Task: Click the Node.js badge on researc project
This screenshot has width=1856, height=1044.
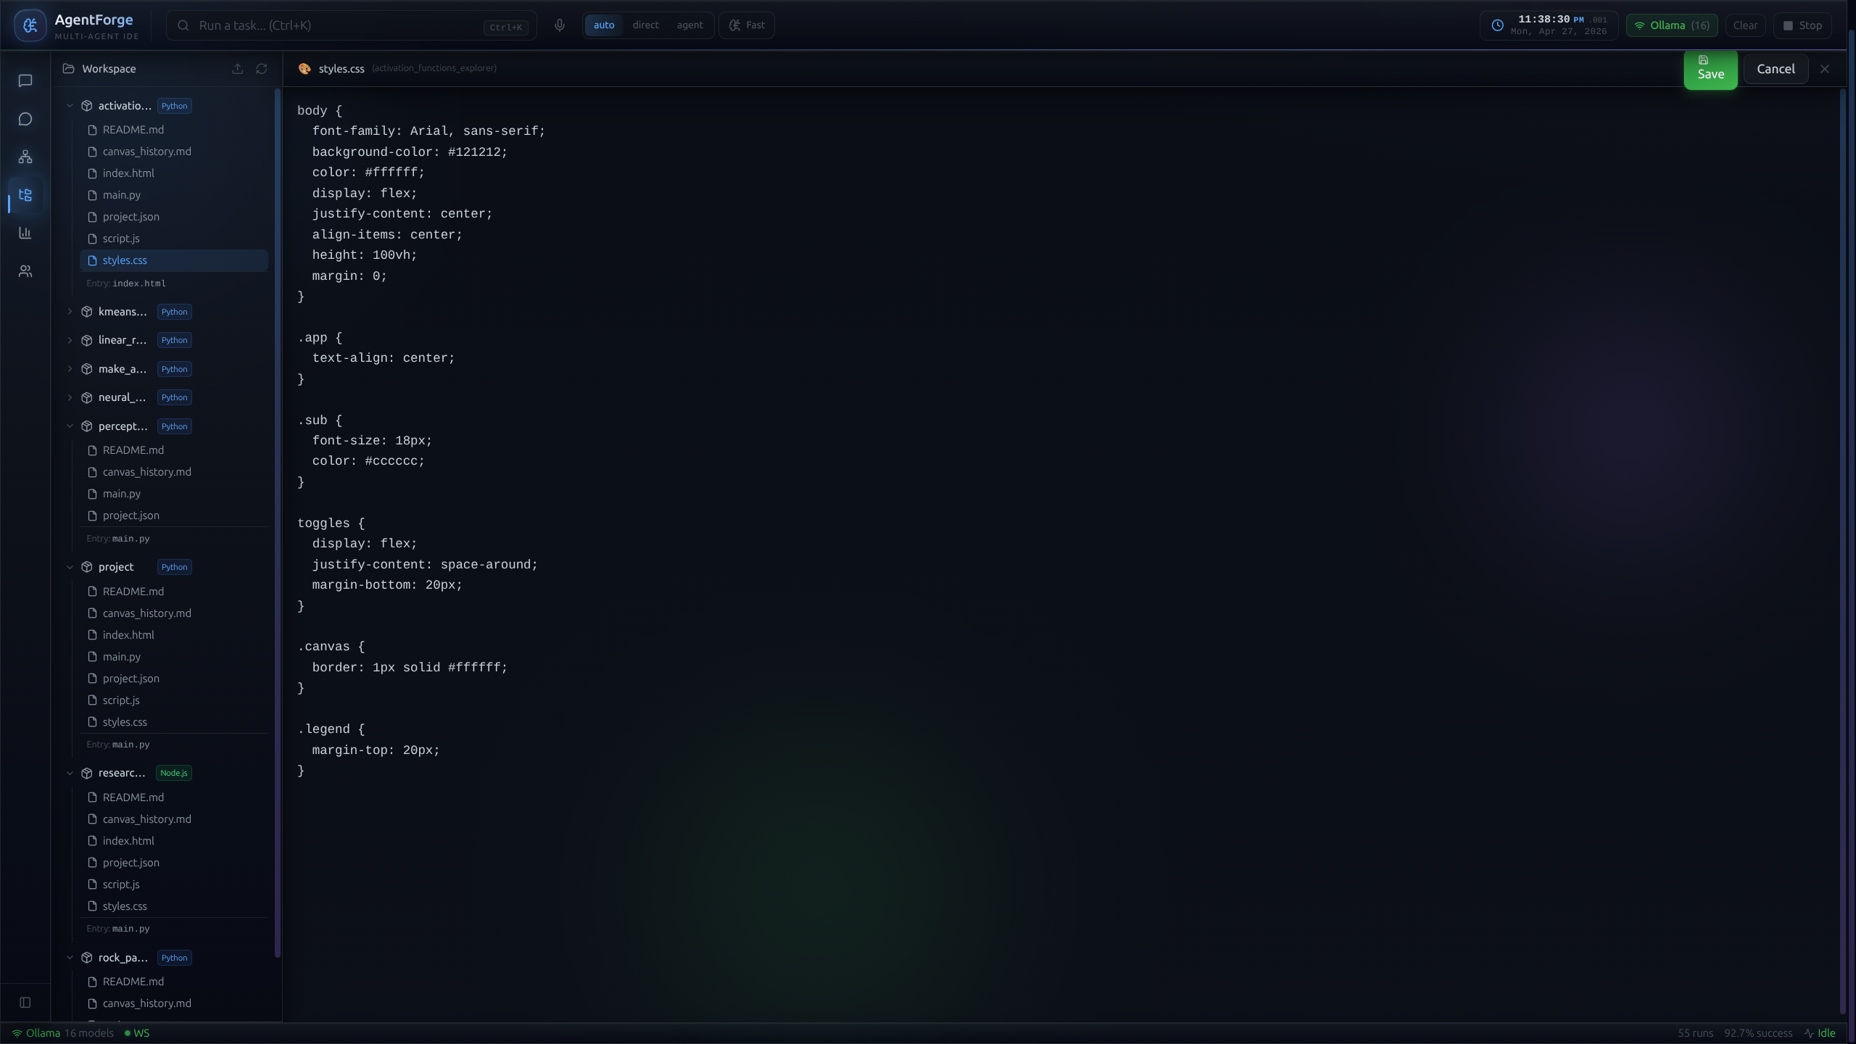Action: coord(173,773)
